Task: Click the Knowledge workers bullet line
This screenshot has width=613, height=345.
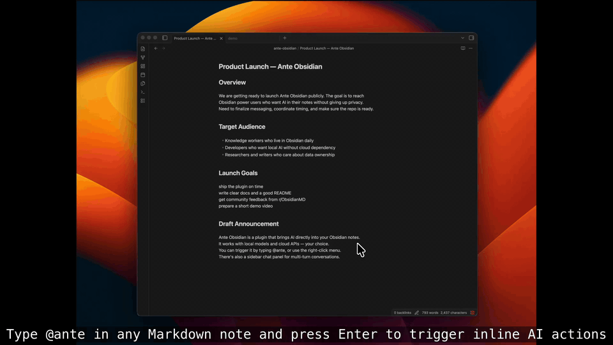Action: click(269, 141)
